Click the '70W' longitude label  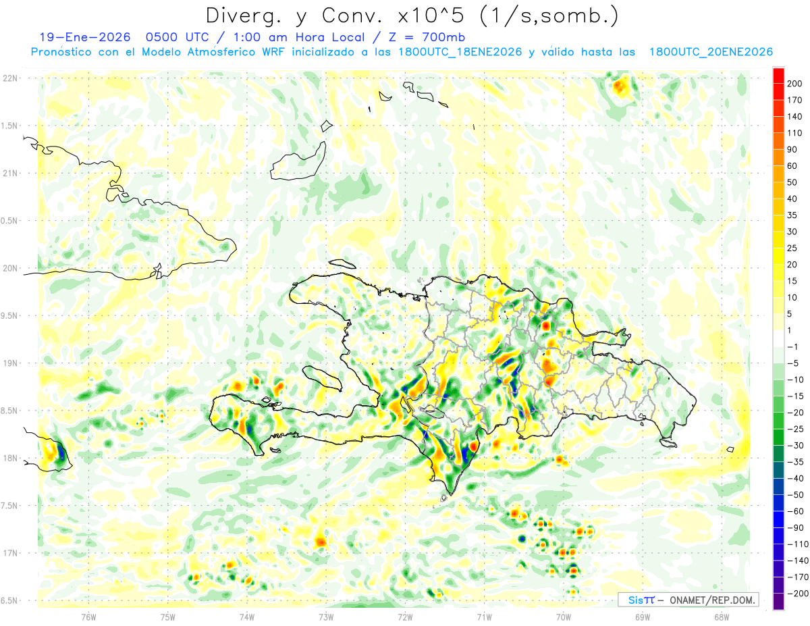[563, 616]
